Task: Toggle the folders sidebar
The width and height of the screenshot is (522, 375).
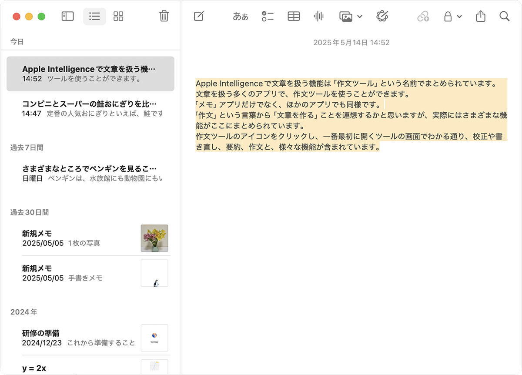Action: tap(67, 17)
